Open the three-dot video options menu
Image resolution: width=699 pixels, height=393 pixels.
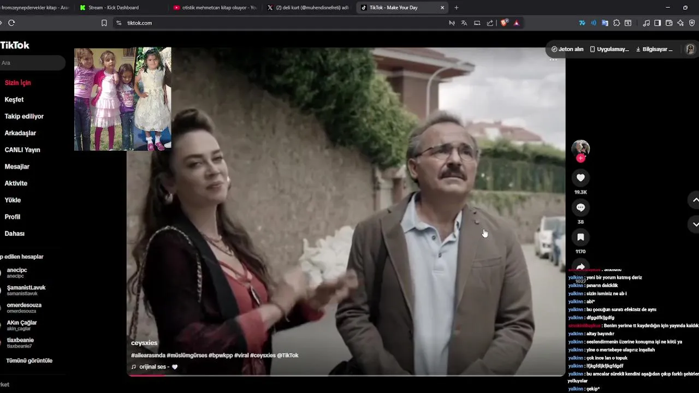pos(553,59)
